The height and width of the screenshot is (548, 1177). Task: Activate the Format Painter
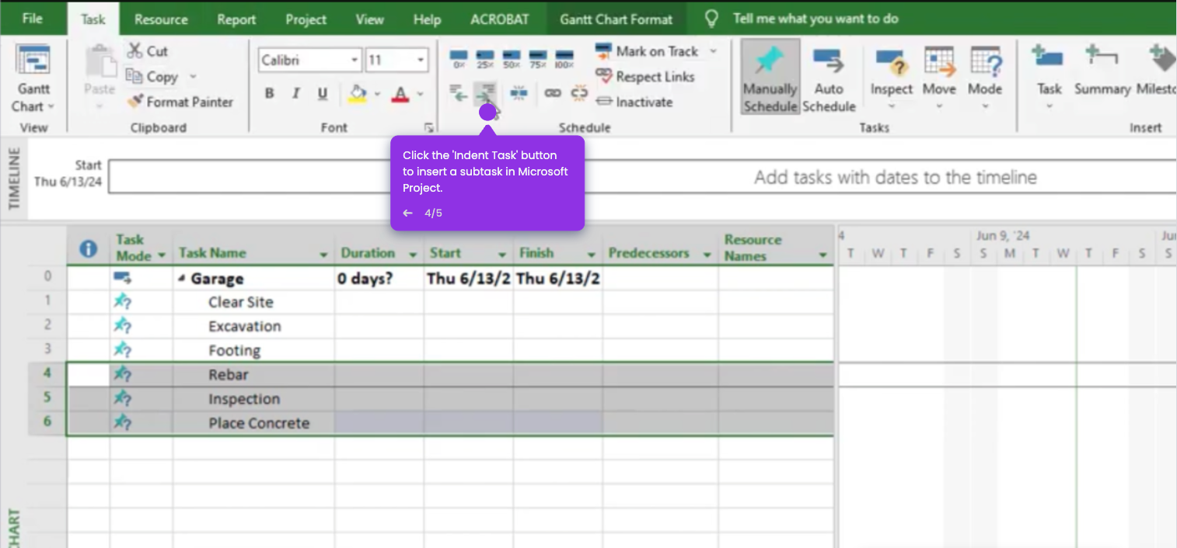click(x=180, y=102)
